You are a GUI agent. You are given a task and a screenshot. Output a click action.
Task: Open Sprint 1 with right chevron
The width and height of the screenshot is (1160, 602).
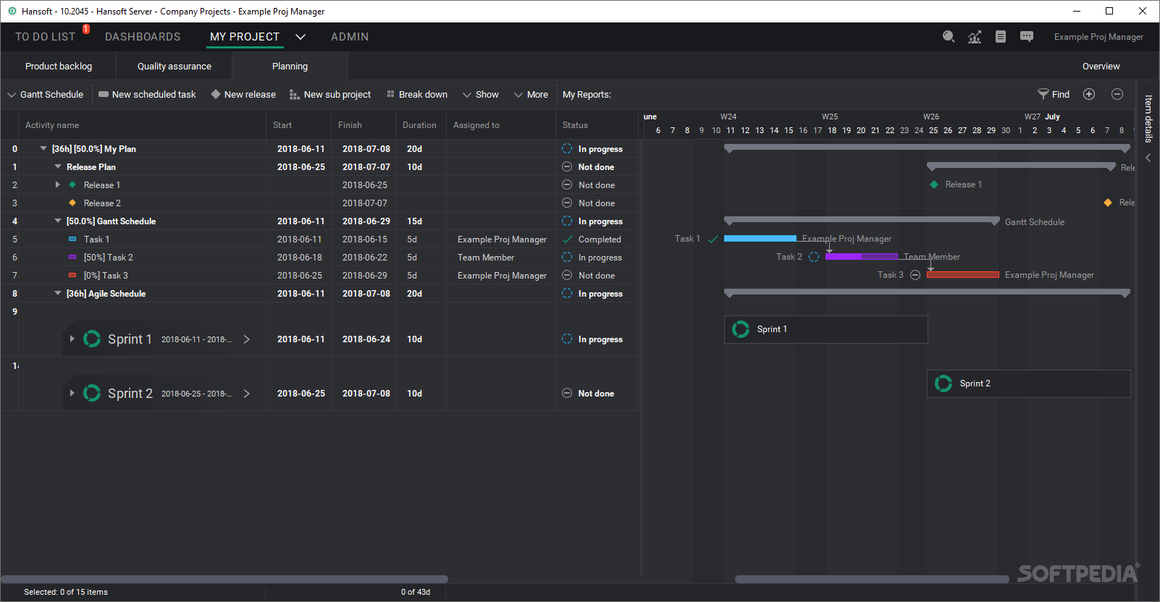point(247,339)
